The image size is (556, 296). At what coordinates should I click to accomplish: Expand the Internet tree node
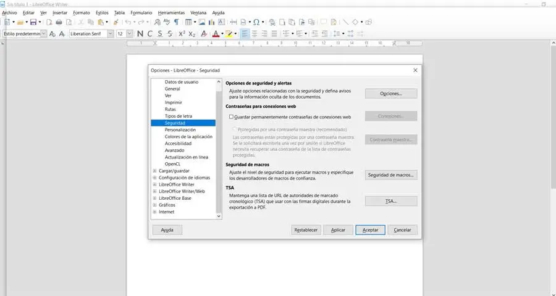point(154,212)
